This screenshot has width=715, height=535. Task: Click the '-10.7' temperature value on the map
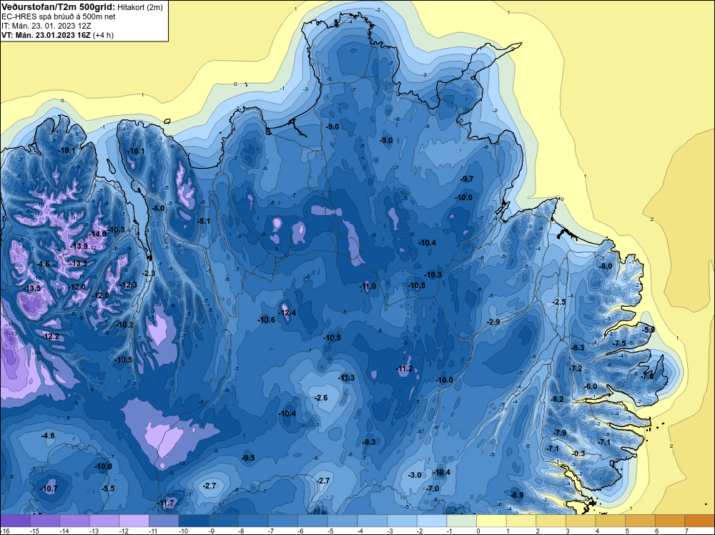49,489
